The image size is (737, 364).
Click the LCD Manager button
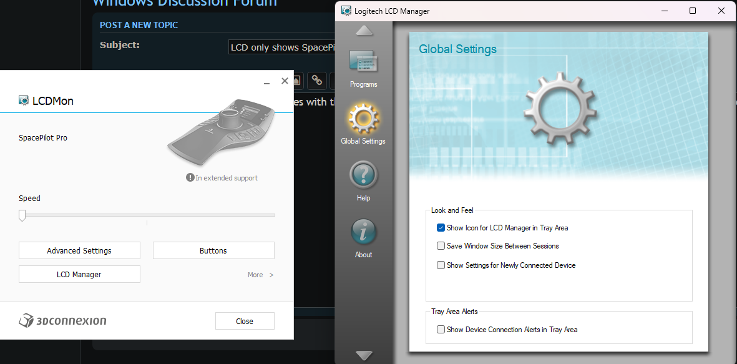point(79,274)
